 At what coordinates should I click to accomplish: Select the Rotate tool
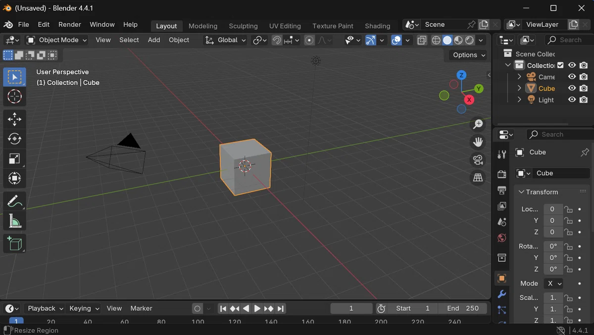click(x=14, y=139)
